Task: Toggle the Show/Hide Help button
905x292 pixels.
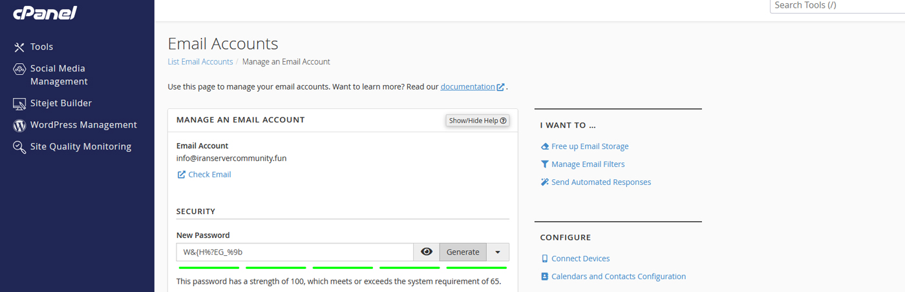Action: (478, 121)
